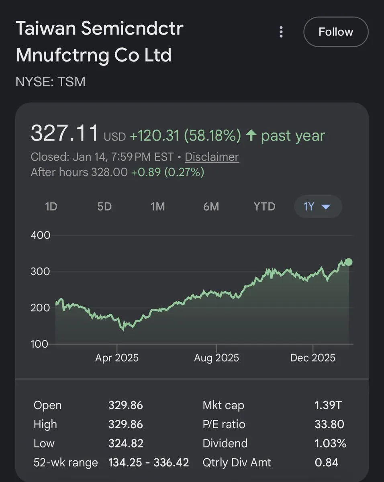Select the 6M time range tab

point(211,207)
